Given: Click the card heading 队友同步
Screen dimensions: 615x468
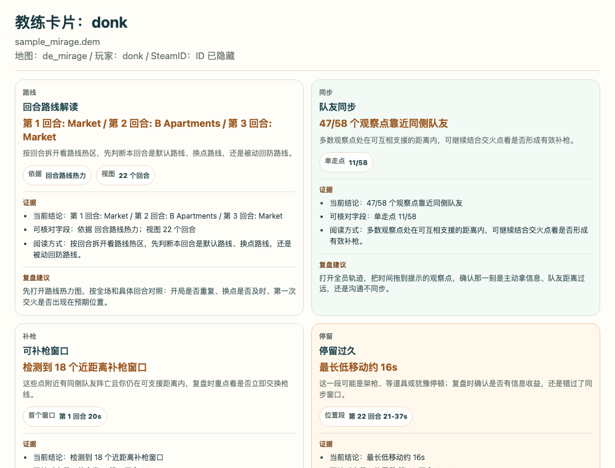Looking at the screenshot, I should 337,107.
